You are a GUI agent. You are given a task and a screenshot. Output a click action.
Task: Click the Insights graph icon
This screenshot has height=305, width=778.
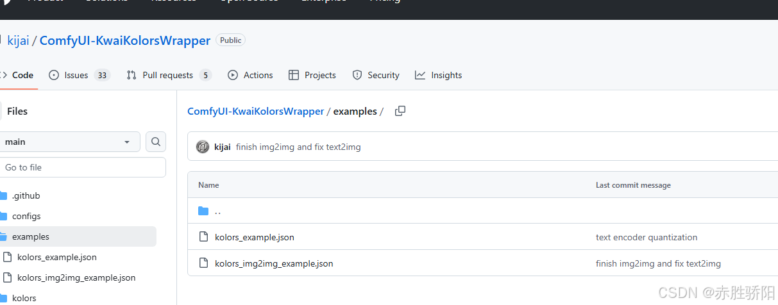point(420,75)
